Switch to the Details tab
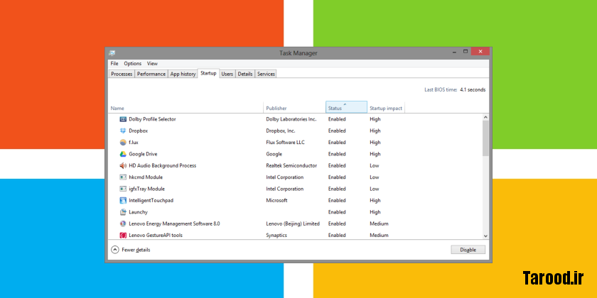The image size is (597, 298). point(245,74)
